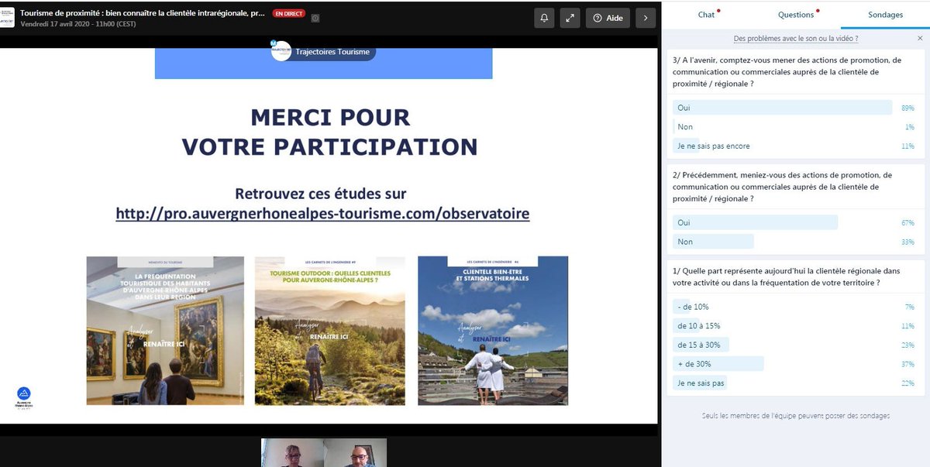This screenshot has height=467, width=930.
Task: Click the EN DIRECT live badge
Action: click(x=289, y=13)
